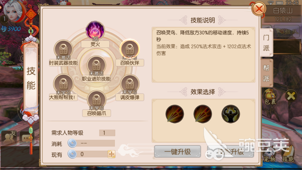Select the locked 召唤喵爪 skill
This screenshot has height=170, width=302.
pyautogui.click(x=97, y=99)
